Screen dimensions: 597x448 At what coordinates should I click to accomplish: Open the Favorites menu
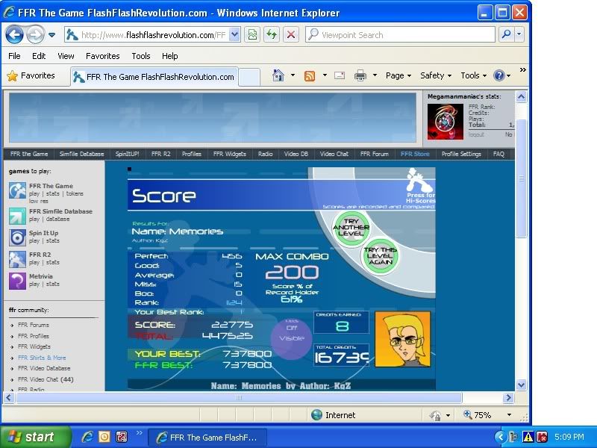(102, 56)
